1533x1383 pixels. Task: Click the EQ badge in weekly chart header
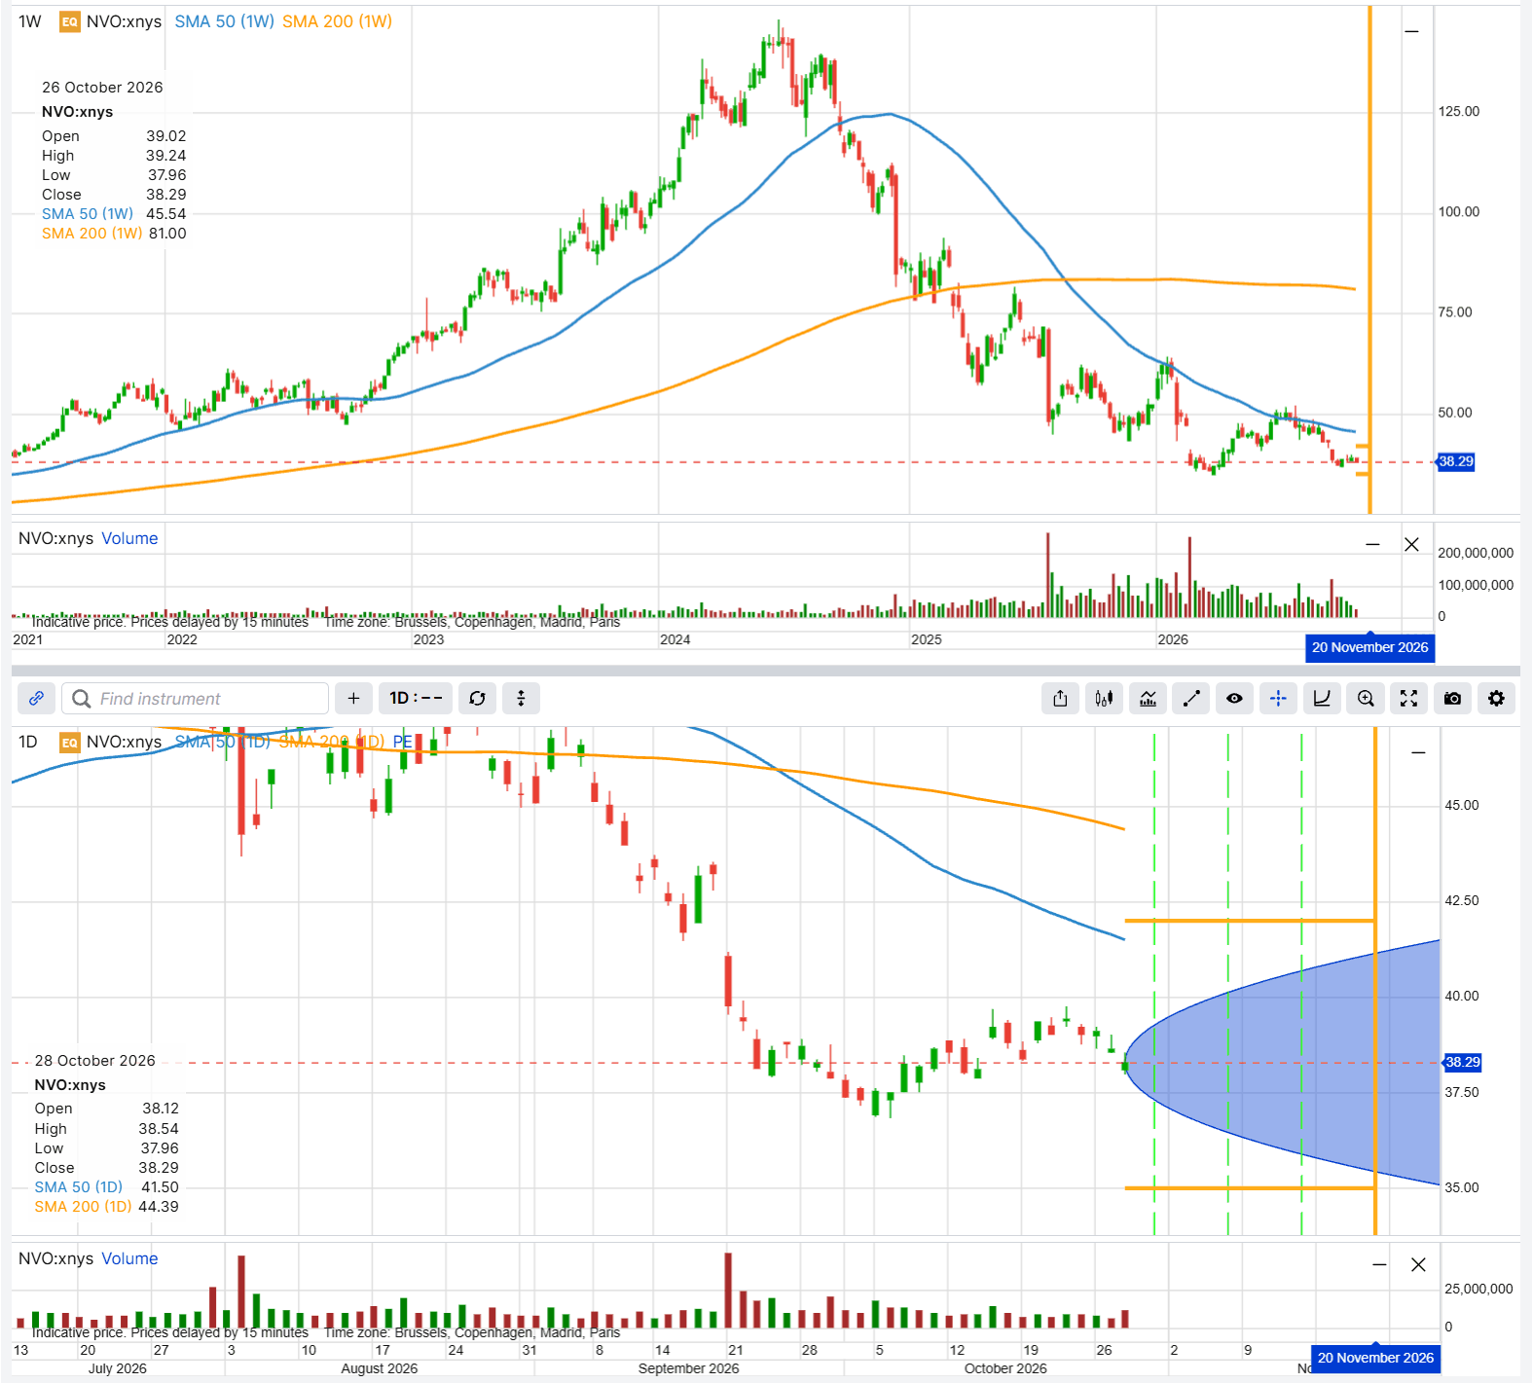point(70,21)
